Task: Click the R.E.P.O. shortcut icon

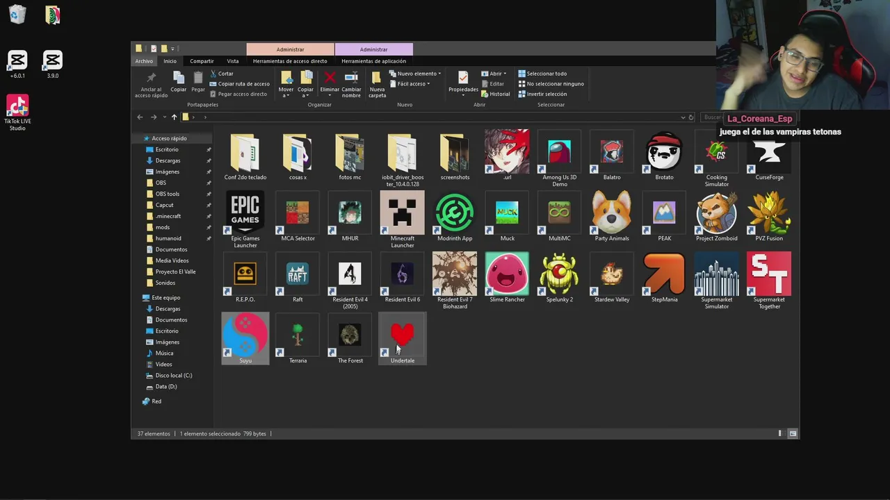Action: (x=245, y=275)
